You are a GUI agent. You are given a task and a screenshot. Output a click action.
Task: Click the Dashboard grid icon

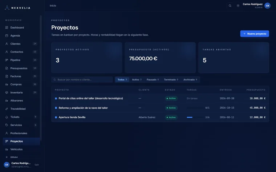pyautogui.click(x=7, y=28)
